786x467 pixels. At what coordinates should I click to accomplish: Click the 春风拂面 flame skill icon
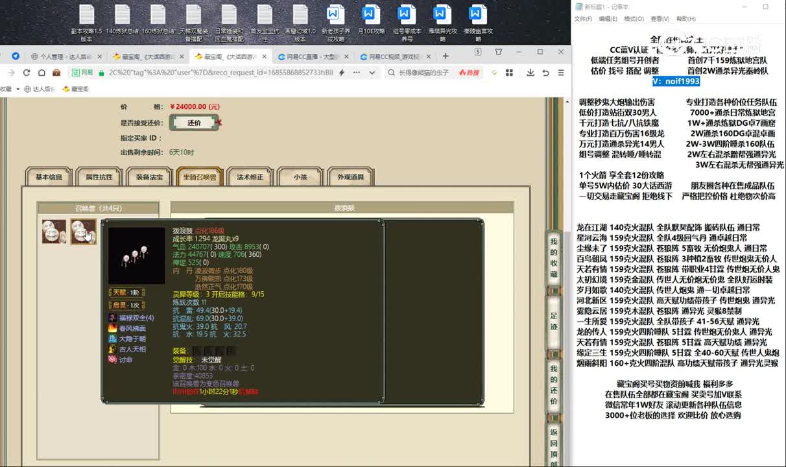coord(113,328)
